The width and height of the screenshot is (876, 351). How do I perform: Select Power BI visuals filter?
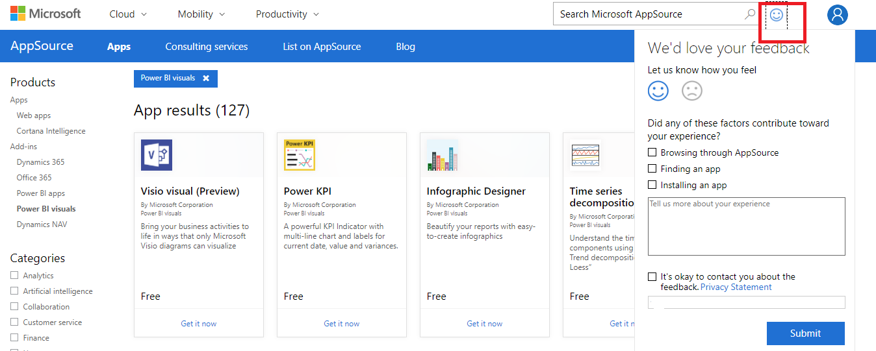46,209
